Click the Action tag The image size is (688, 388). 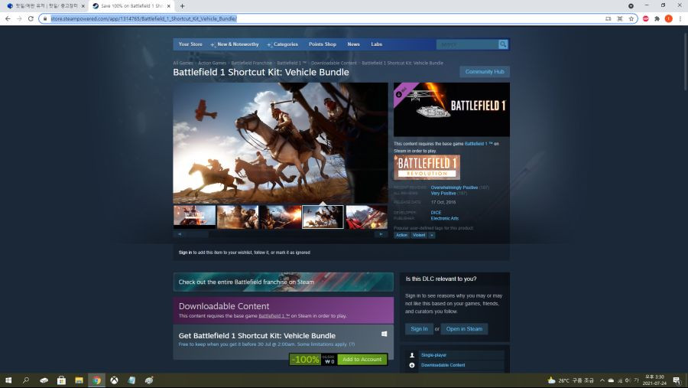click(401, 235)
